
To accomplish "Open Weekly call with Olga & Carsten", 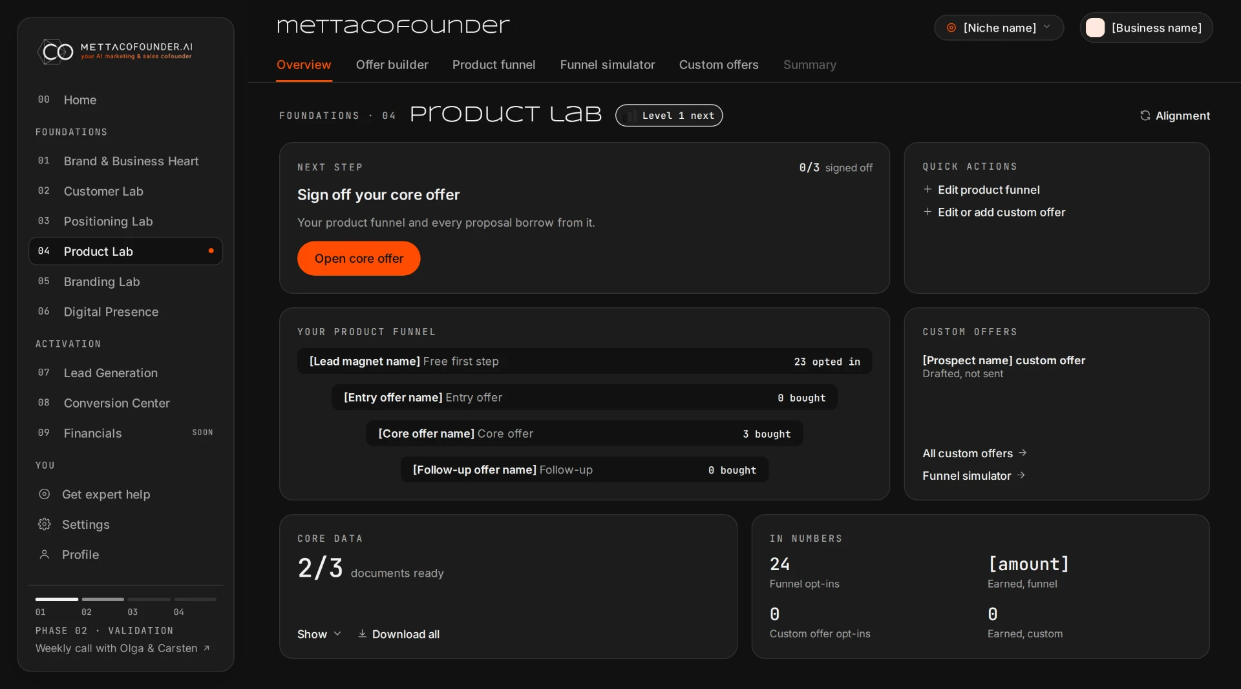I will [122, 648].
